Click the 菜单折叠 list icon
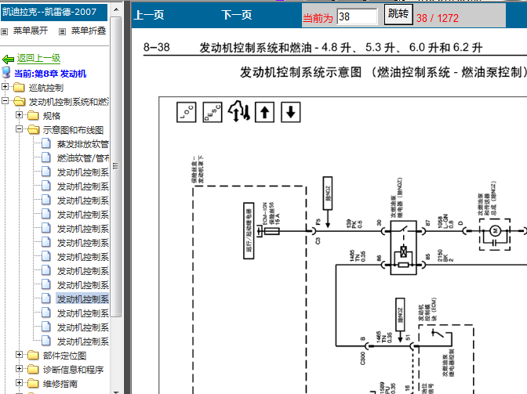The image size is (527, 394). pyautogui.click(x=62, y=31)
